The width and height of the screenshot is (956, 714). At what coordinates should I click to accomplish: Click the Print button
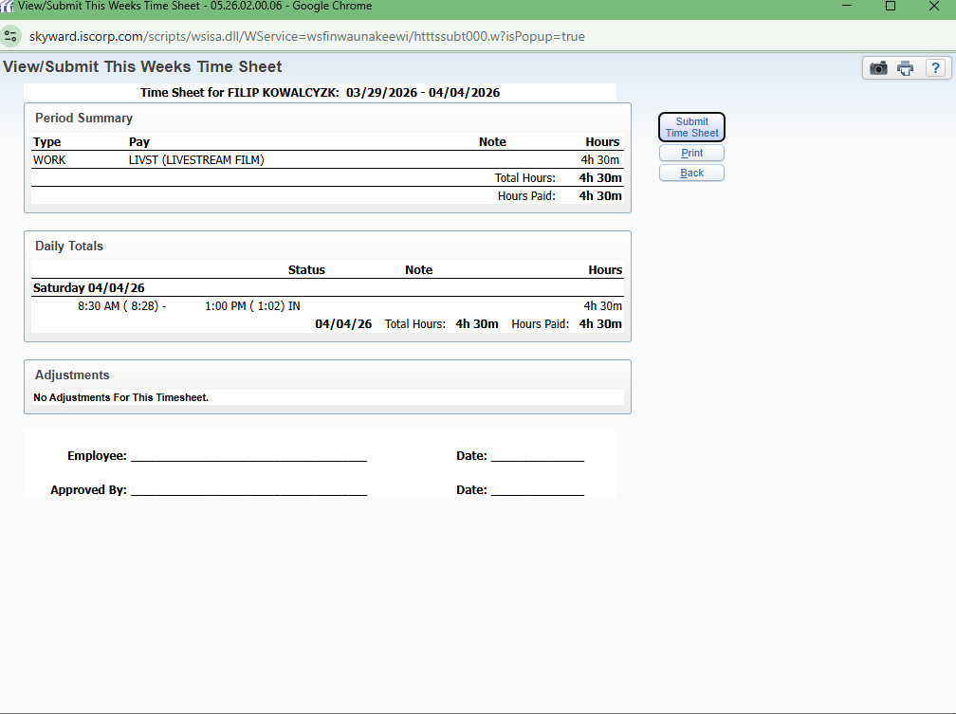coord(691,153)
